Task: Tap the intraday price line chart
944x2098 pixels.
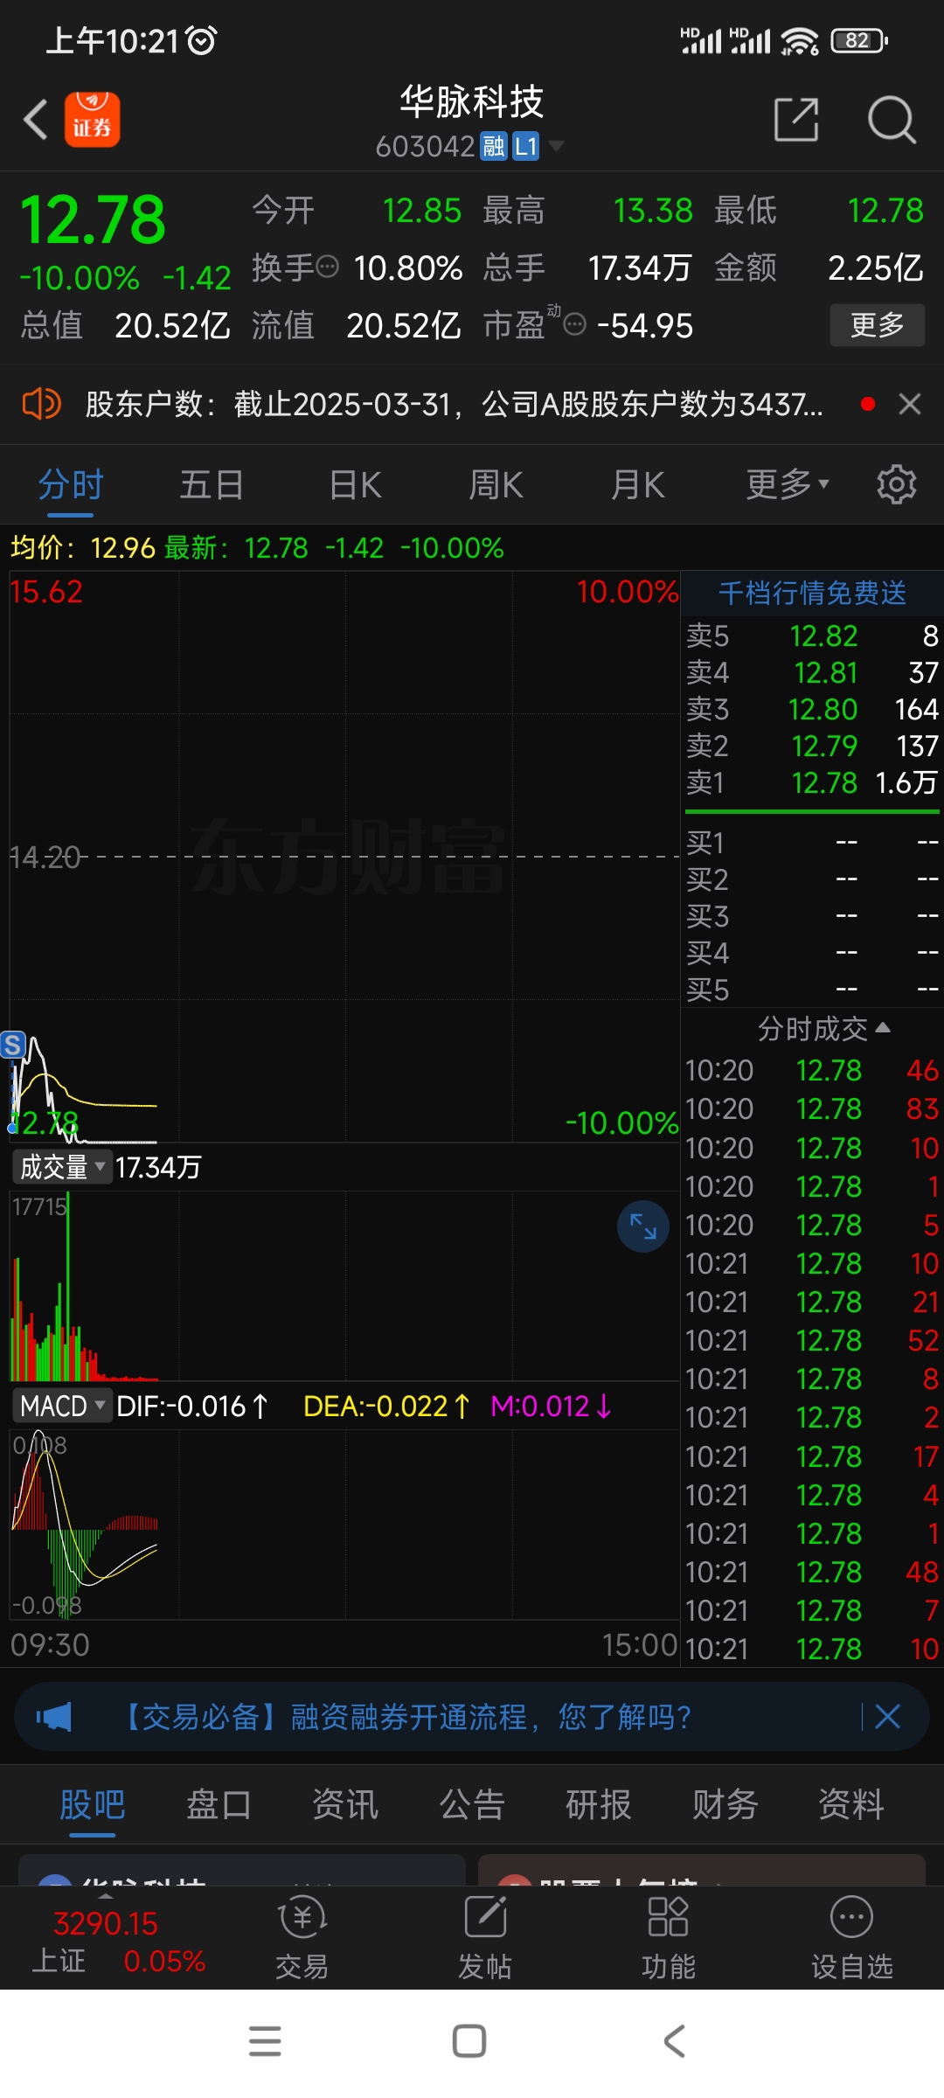Action: 344,857
